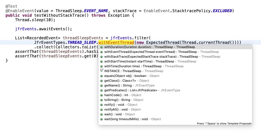Screen dimensions: 261x134
Task: Click green method icon beside notifyAll
Action: (102, 110)
